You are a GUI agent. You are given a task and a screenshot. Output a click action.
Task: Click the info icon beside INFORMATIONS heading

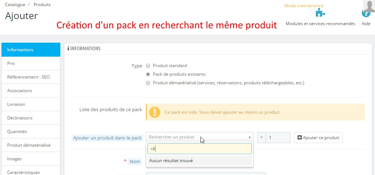68,48
